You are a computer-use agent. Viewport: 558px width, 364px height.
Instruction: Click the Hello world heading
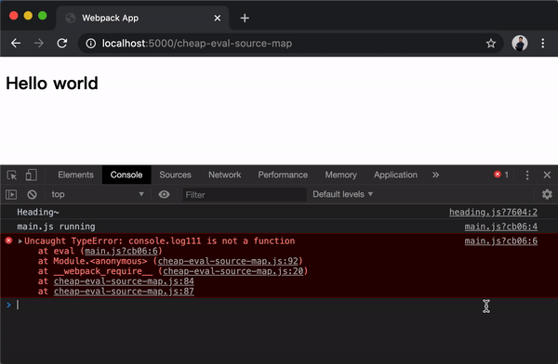pos(52,84)
